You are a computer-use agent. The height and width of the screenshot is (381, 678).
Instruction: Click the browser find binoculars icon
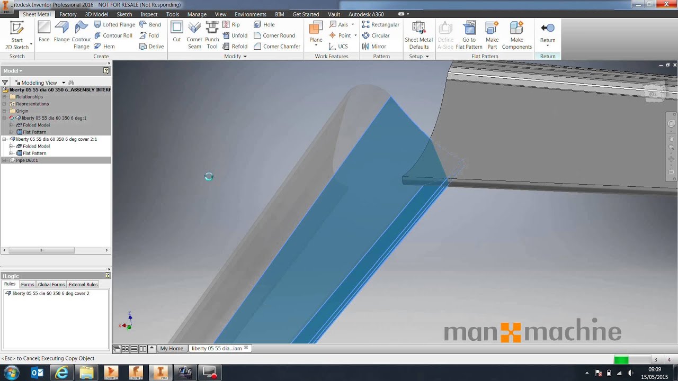tap(71, 83)
